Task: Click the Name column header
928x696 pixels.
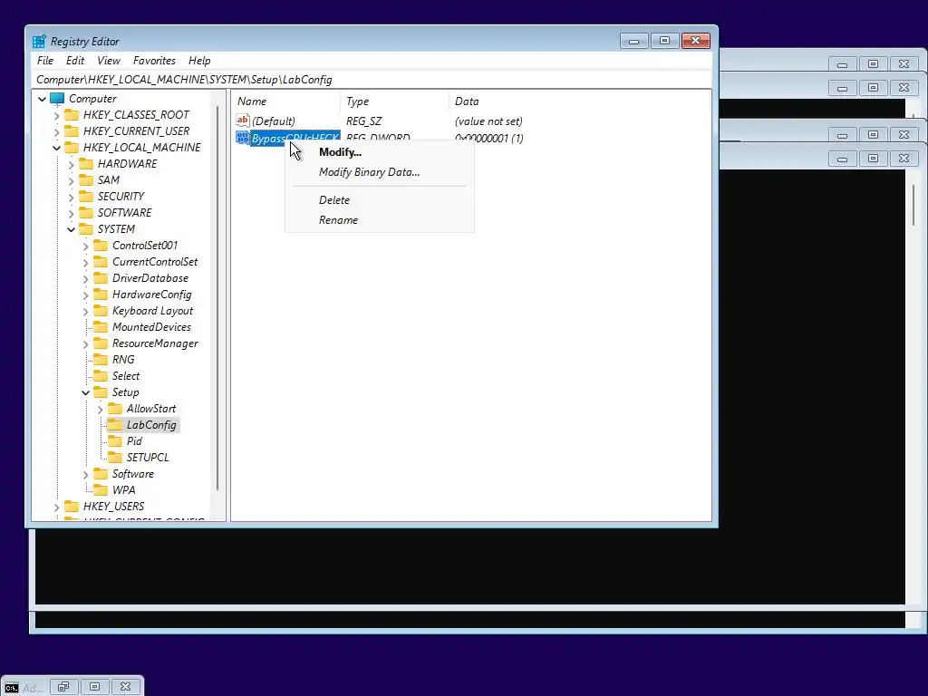Action: point(286,101)
